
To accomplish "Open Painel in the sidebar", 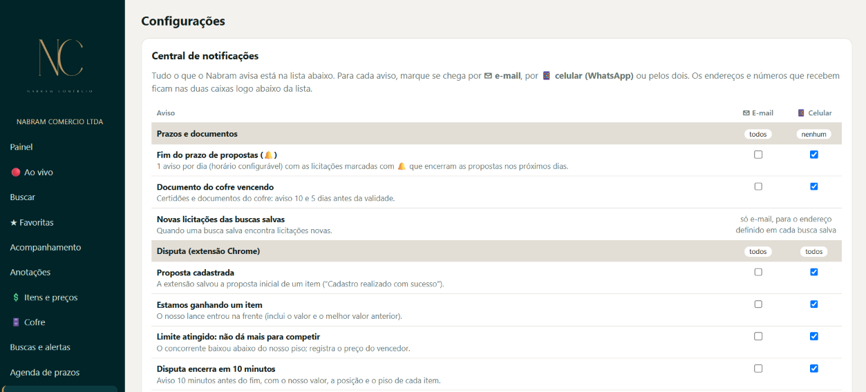I will (21, 147).
